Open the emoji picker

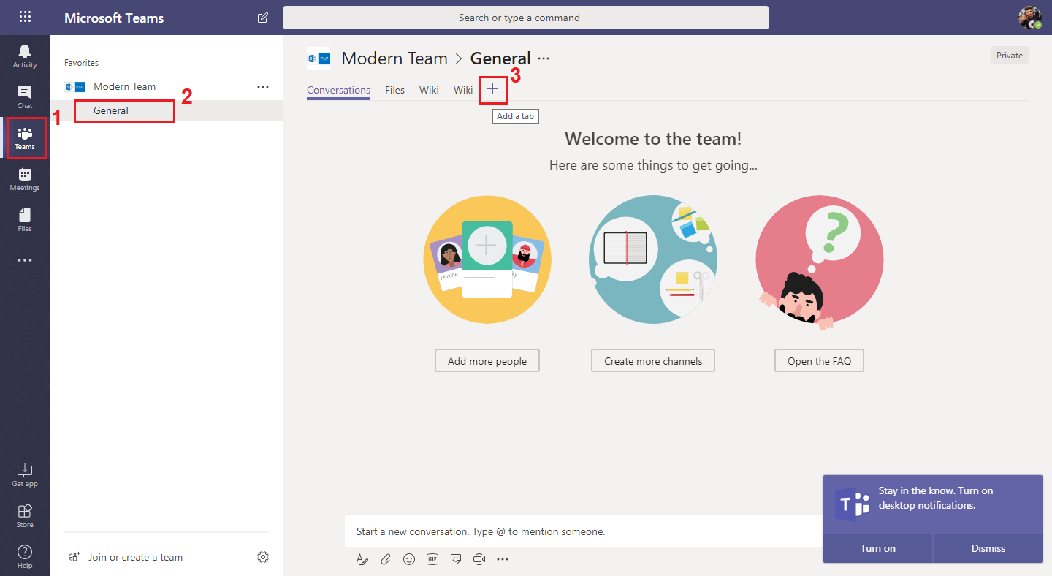coord(409,559)
